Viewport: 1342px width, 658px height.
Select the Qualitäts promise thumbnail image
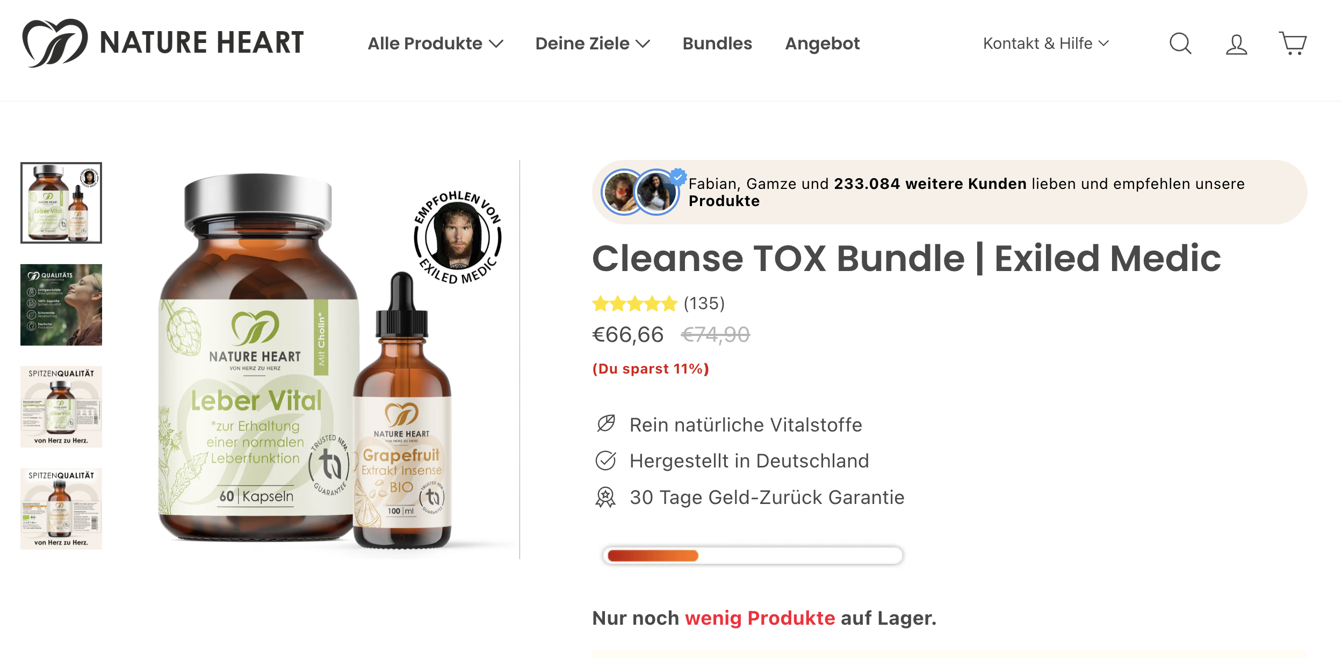point(61,305)
